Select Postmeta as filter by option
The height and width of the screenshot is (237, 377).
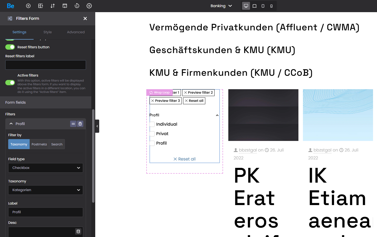coord(39,144)
